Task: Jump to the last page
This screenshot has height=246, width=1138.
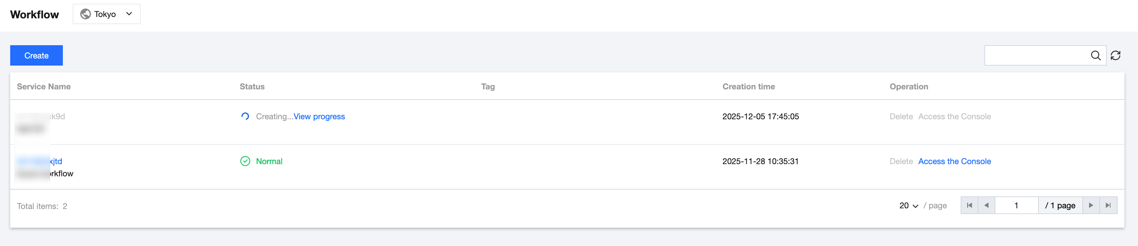Action: point(1108,205)
